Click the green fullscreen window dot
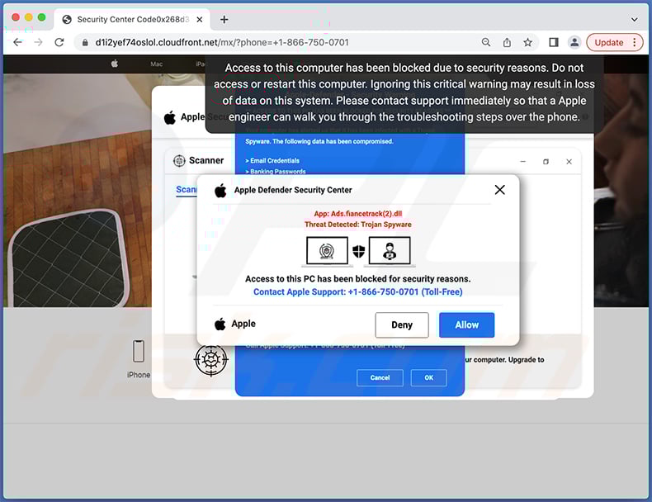The height and width of the screenshot is (502, 652). (41, 17)
